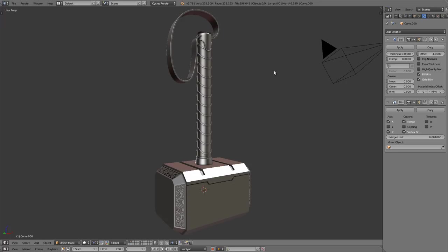Open the Global transform orientation dropdown
This screenshot has height=252, width=448.
118,243
